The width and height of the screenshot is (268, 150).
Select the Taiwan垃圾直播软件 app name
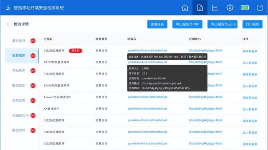(x=57, y=97)
